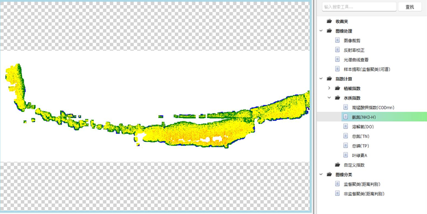The image size is (427, 214).
Task: Click the document icon beside 图像裁剪
Action: click(337, 40)
